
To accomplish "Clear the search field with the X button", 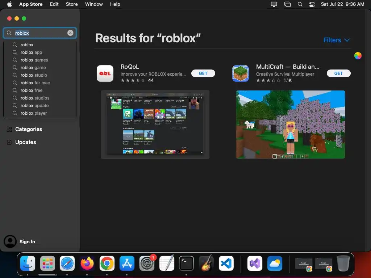I will 70,33.
